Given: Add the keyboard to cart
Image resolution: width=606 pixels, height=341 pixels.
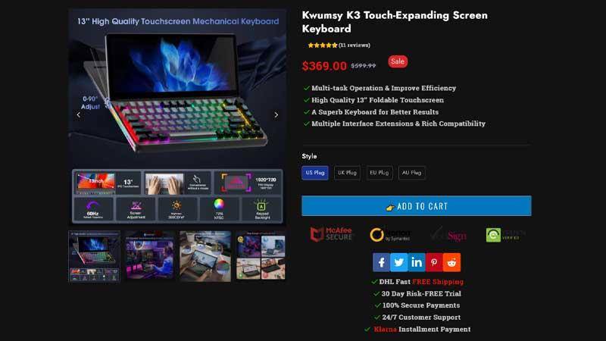Looking at the screenshot, I should (x=416, y=205).
